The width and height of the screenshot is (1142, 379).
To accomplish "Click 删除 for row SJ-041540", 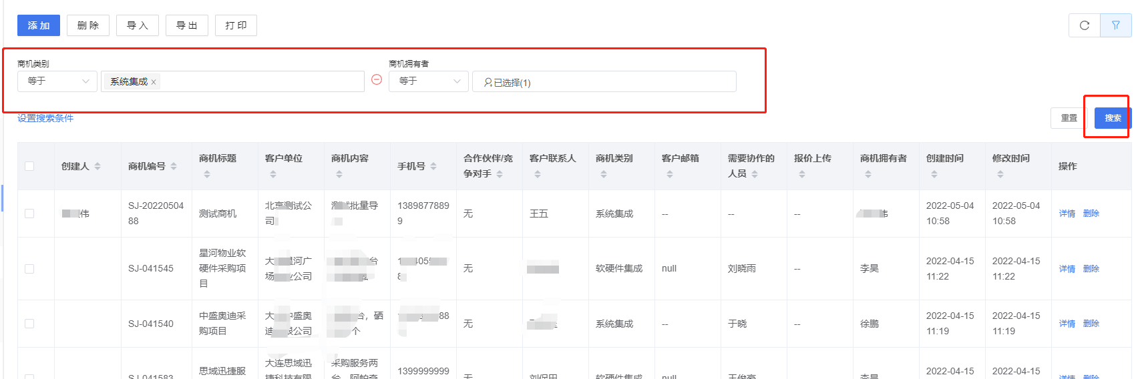I will pyautogui.click(x=1091, y=324).
